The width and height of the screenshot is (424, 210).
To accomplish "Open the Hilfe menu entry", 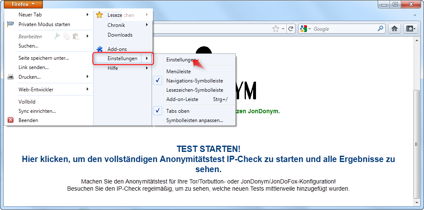I will click(113, 68).
